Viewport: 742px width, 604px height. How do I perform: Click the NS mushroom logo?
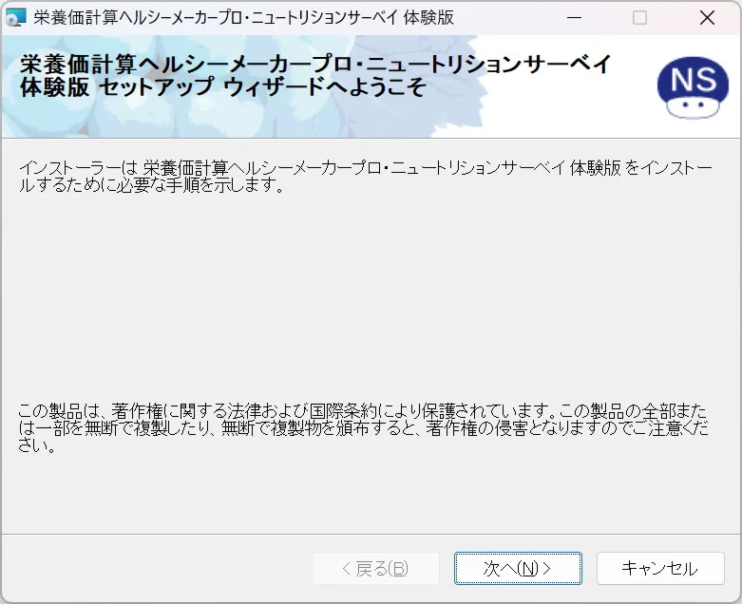pyautogui.click(x=693, y=87)
